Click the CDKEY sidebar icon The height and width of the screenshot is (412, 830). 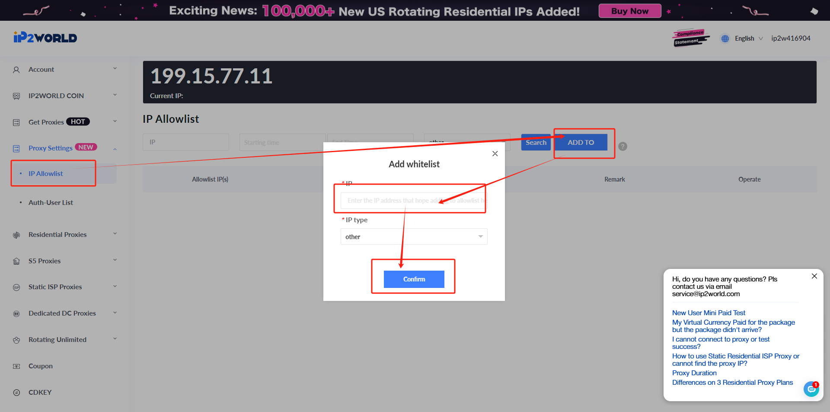click(x=16, y=393)
